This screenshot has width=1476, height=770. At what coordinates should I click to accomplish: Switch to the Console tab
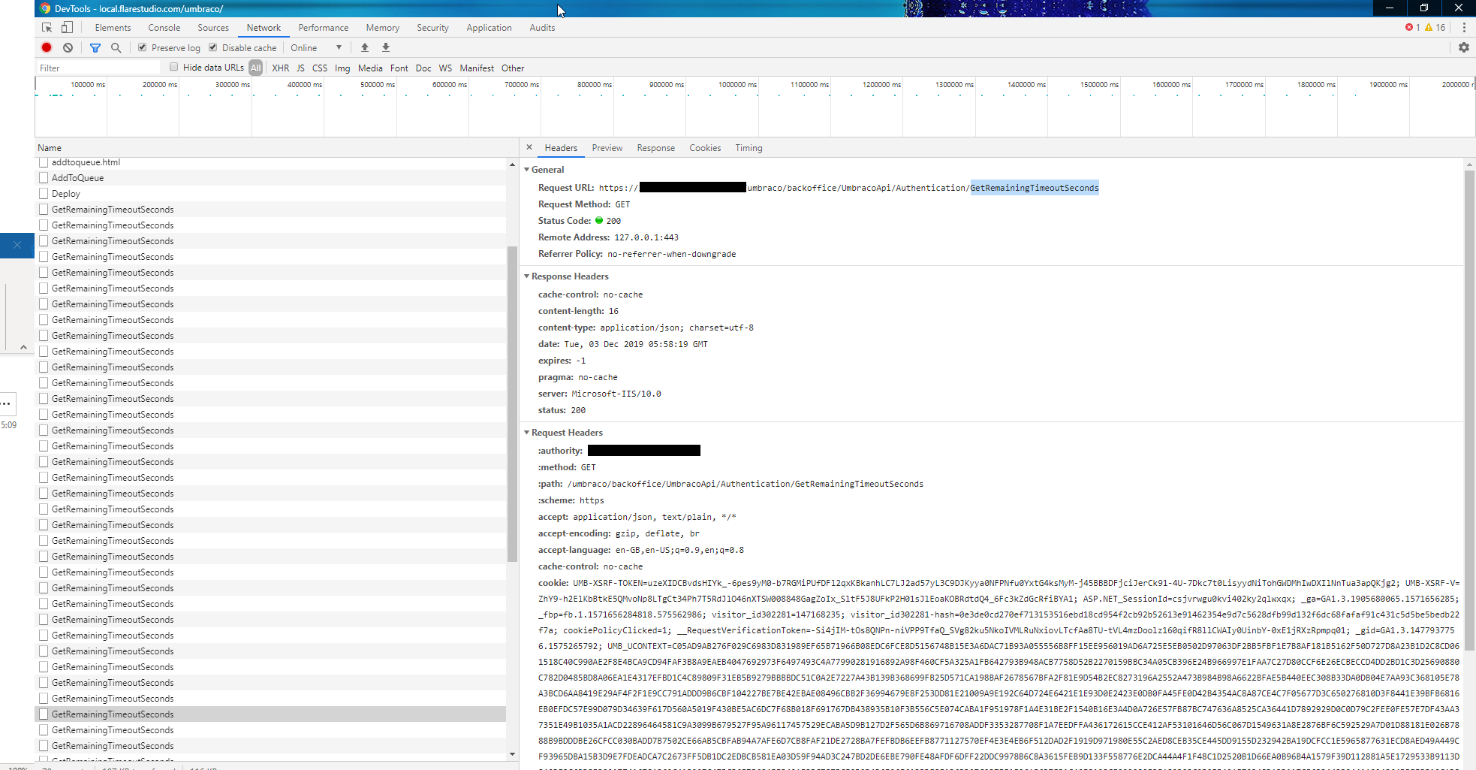coord(164,28)
